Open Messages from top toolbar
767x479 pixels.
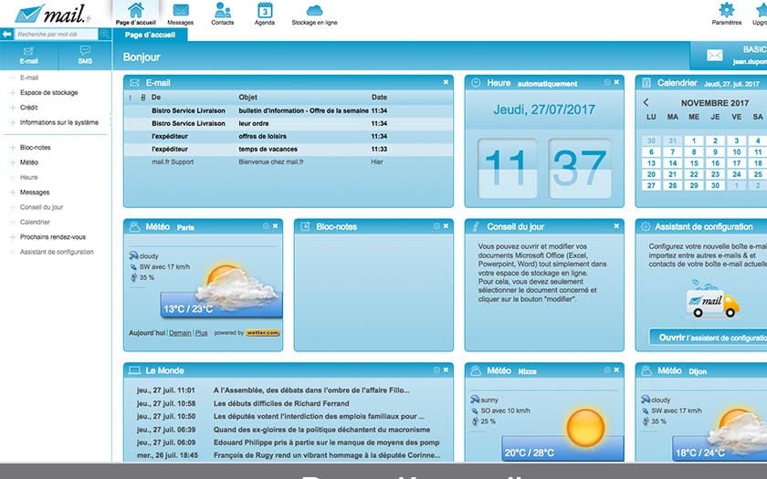(x=181, y=14)
